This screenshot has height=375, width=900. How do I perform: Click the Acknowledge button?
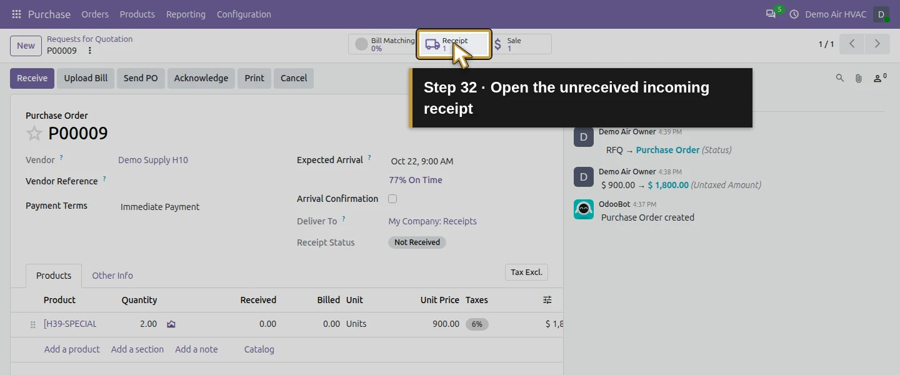[201, 78]
